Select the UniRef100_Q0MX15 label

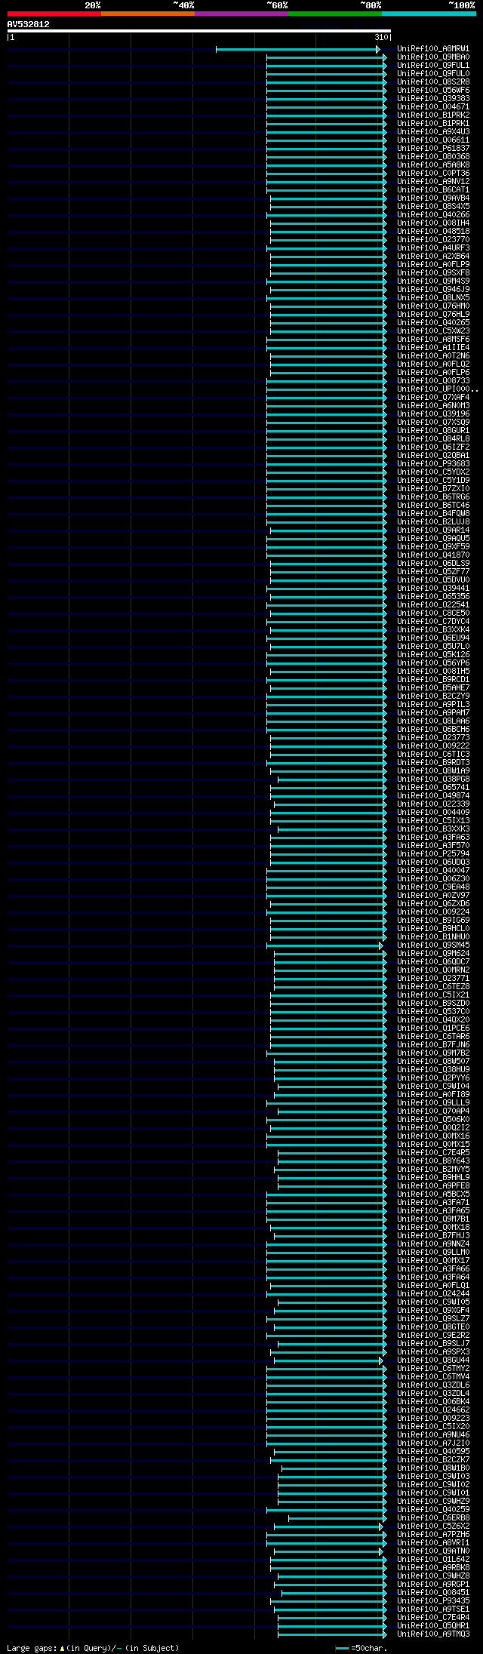click(x=433, y=1145)
